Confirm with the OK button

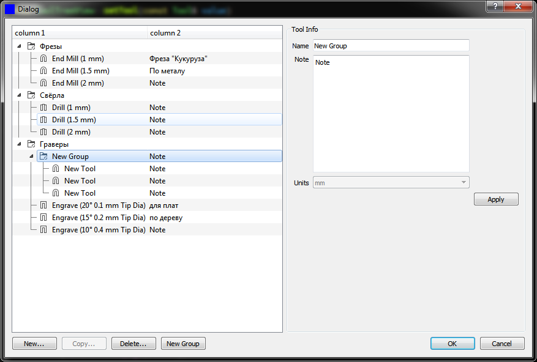click(x=453, y=344)
